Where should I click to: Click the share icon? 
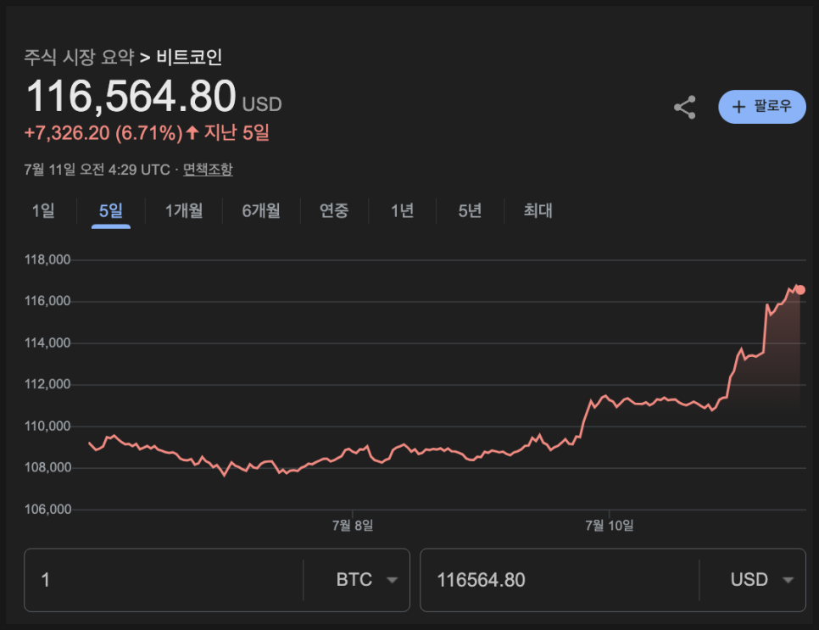click(x=685, y=107)
